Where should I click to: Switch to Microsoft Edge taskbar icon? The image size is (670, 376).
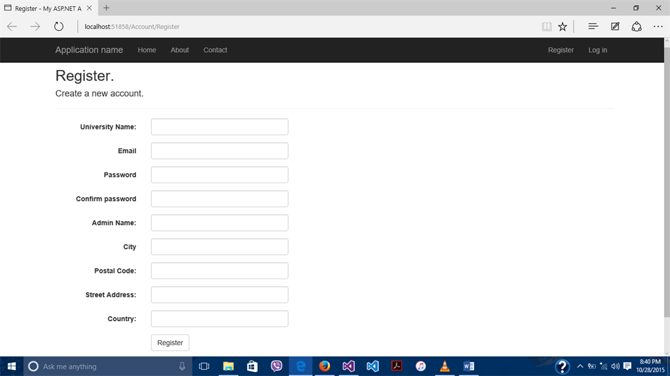(x=301, y=366)
